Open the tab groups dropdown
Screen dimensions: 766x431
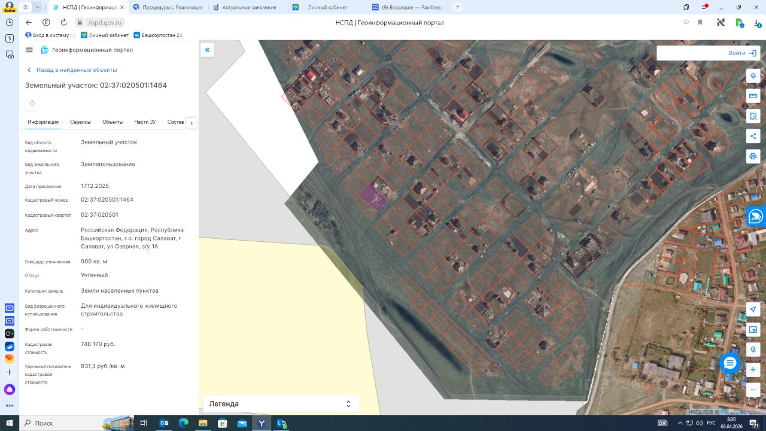[x=38, y=7]
